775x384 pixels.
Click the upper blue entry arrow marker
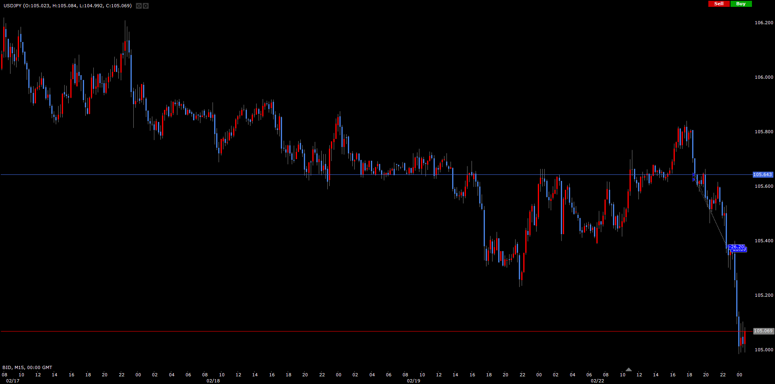pos(694,175)
